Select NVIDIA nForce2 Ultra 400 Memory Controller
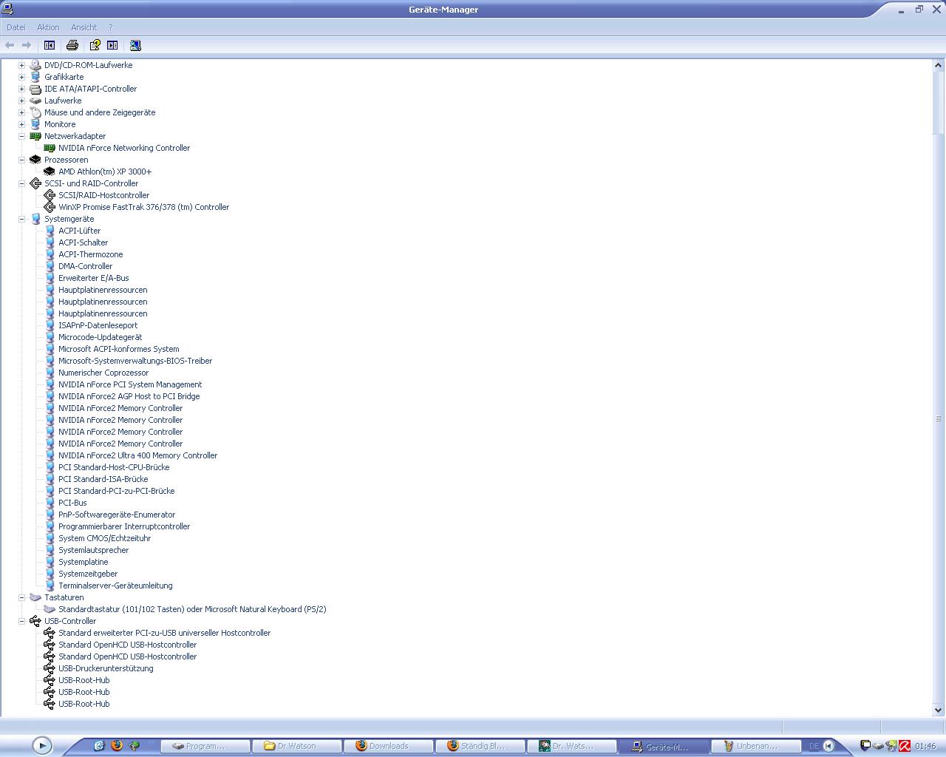Image resolution: width=946 pixels, height=757 pixels. (x=137, y=455)
